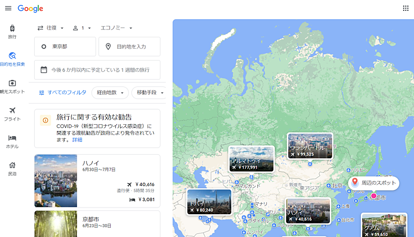Click the マナリ airport marker

pyautogui.click(x=252, y=204)
